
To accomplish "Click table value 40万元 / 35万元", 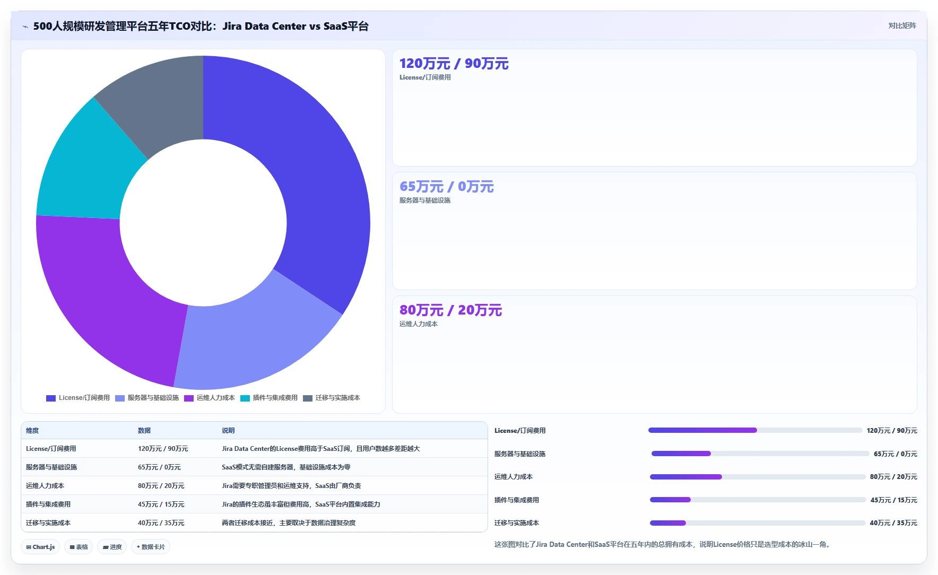I will (x=161, y=523).
